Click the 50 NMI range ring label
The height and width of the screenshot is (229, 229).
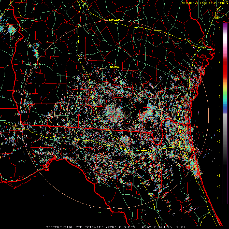pyautogui.click(x=114, y=67)
